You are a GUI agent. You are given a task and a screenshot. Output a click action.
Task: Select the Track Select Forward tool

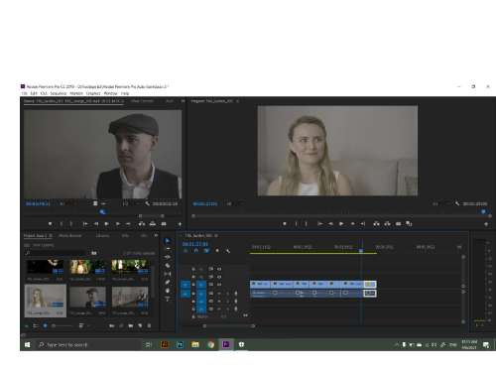168,249
